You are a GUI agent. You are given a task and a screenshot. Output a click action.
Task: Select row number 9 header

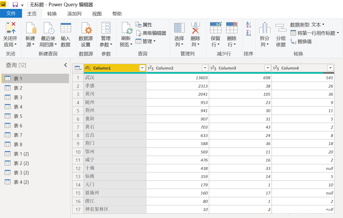(x=78, y=144)
